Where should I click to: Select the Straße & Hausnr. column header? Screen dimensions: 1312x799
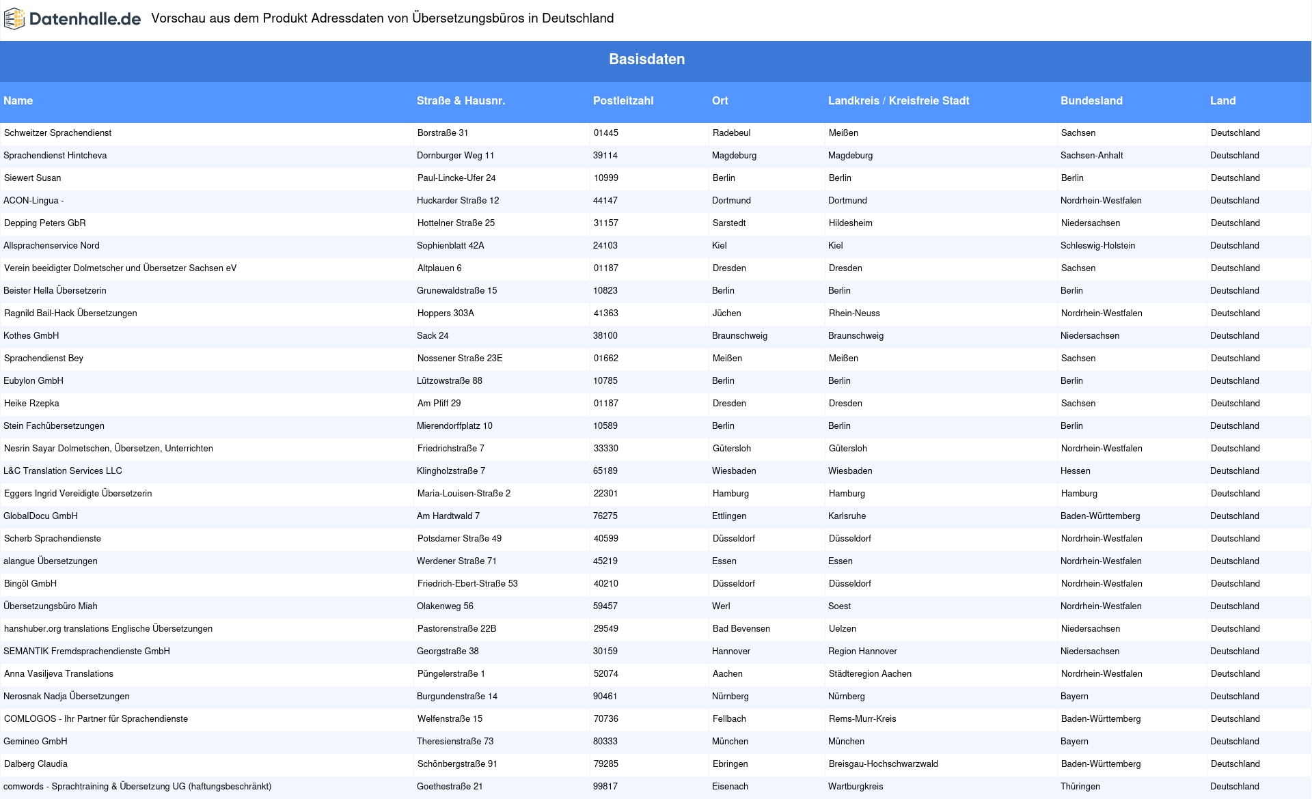[461, 100]
